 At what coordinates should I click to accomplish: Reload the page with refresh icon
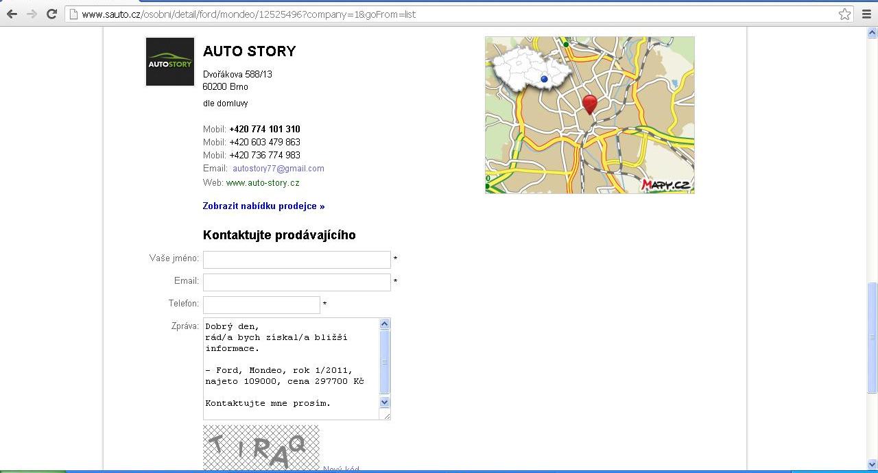click(x=51, y=14)
